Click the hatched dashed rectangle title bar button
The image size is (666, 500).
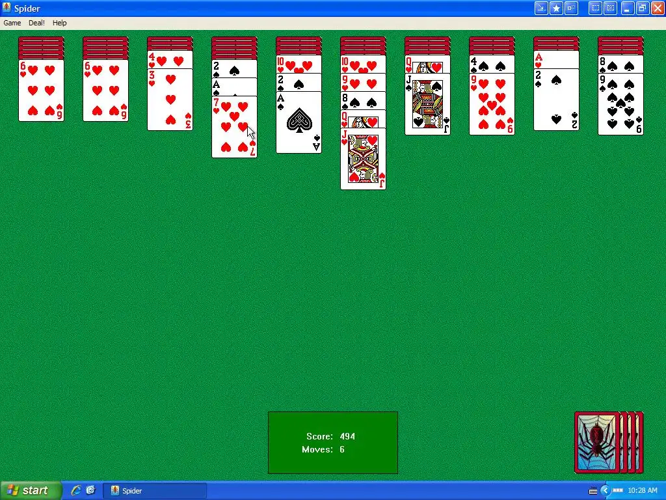pyautogui.click(x=611, y=8)
